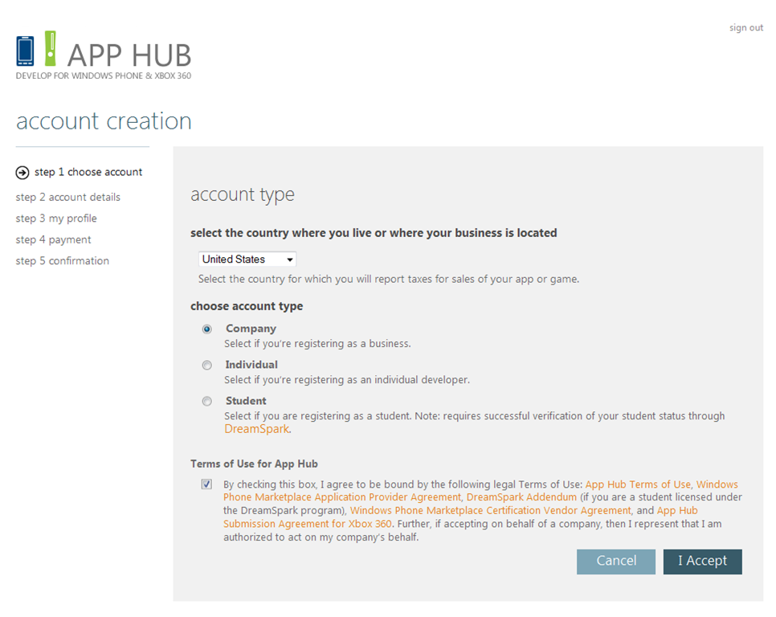Go to step 5 confirmation
The height and width of the screenshot is (617, 776).
coord(63,261)
